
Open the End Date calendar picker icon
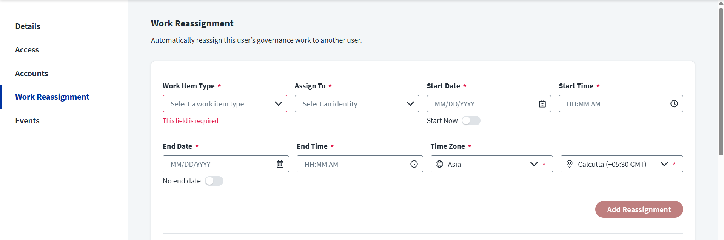tap(280, 164)
